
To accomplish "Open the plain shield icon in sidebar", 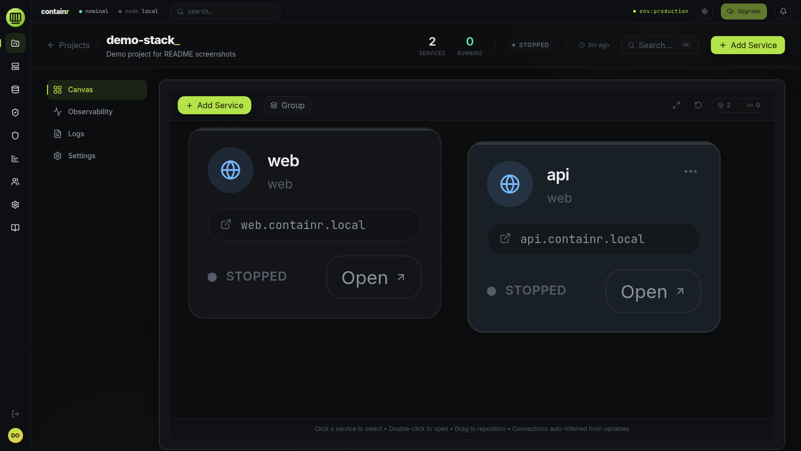I will coord(16,136).
